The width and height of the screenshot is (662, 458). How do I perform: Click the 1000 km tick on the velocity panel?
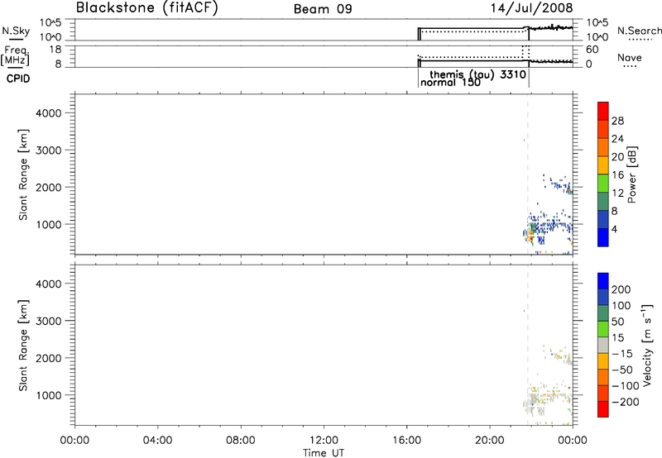[x=49, y=395]
